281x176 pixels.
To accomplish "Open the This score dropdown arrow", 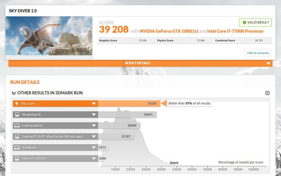I will 94,104.
